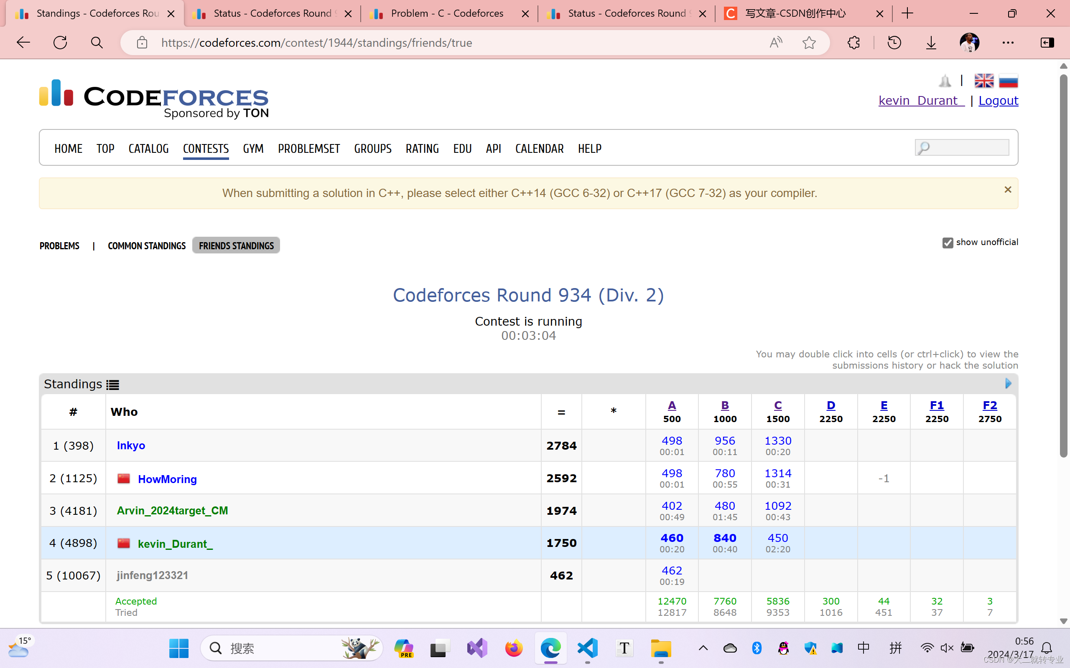Open browser history clock icon
1070x668 pixels.
click(894, 43)
